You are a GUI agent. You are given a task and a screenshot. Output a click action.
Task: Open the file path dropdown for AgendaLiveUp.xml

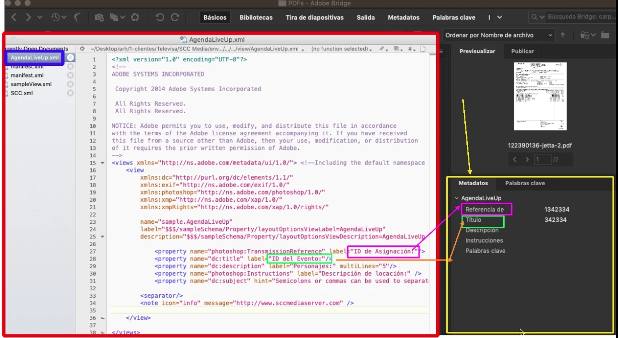[197, 49]
